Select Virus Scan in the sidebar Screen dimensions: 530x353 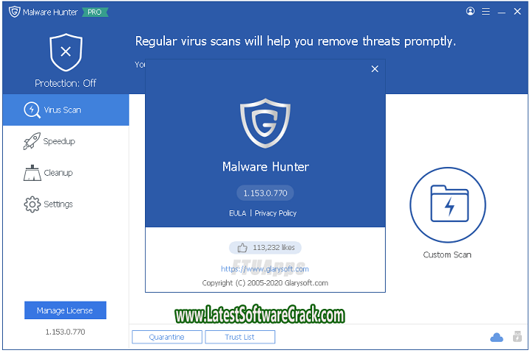tap(66, 110)
